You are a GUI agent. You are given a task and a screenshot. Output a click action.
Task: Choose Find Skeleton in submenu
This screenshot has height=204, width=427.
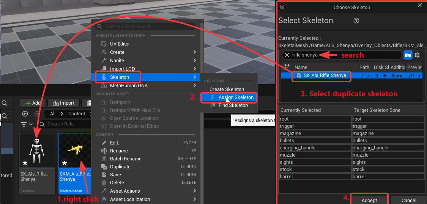pos(233,105)
